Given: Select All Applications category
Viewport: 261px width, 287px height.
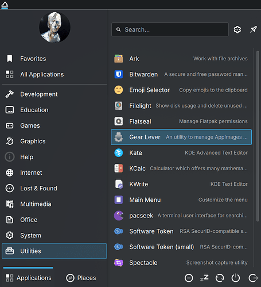Looking at the screenshot, I should tap(54, 74).
